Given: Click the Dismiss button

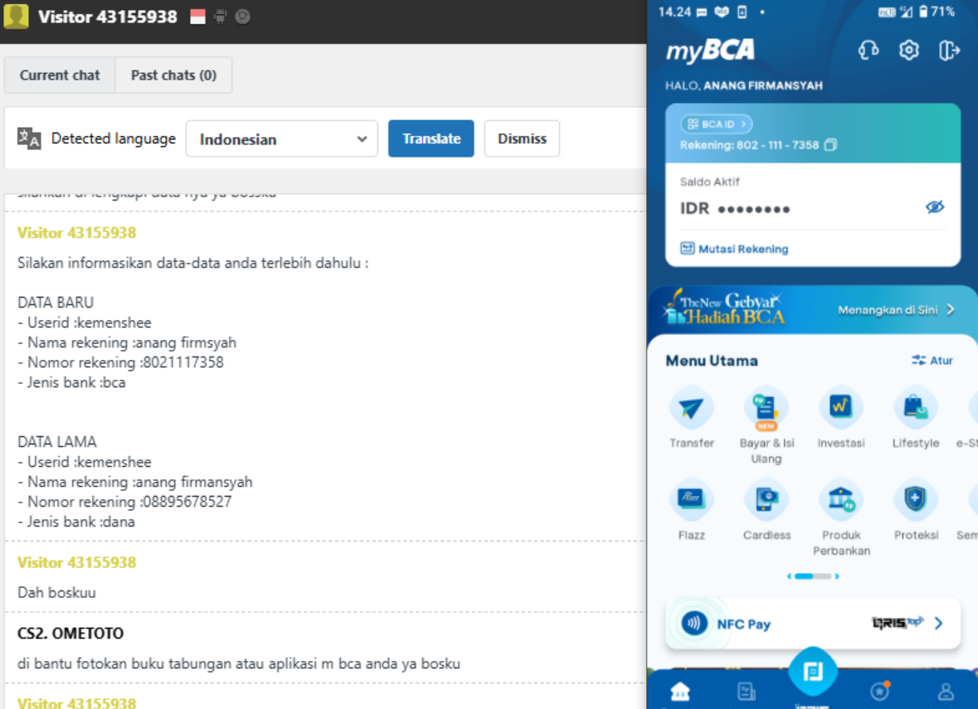Looking at the screenshot, I should point(522,138).
